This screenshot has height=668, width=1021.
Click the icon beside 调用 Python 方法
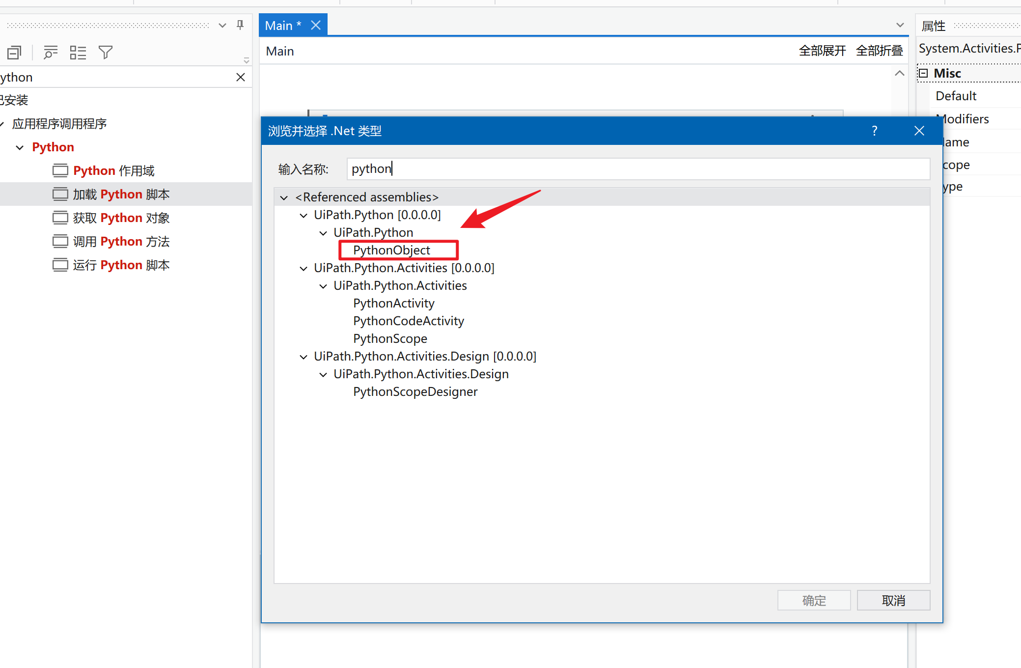[60, 241]
